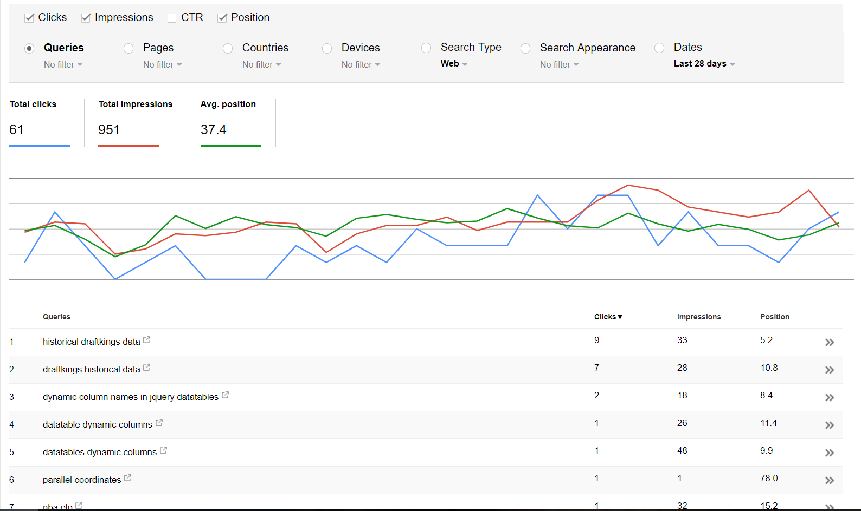Viewport: 861px width, 511px height.
Task: Open the 'Last 28 days' date dropdown
Action: tap(704, 64)
